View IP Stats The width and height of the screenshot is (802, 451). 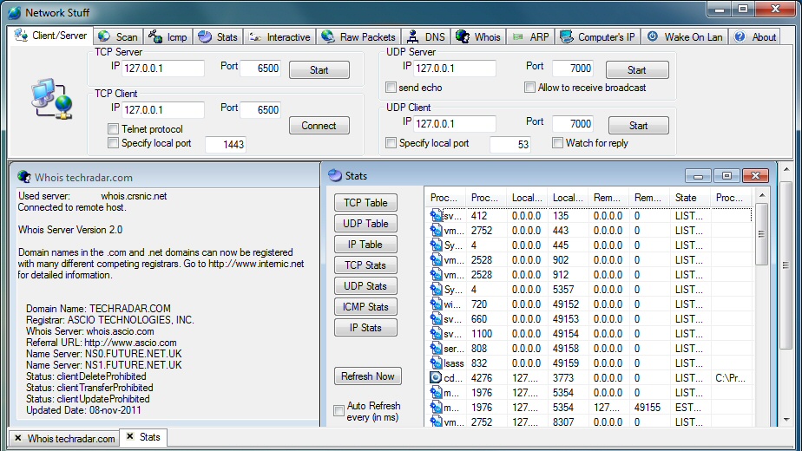[365, 328]
